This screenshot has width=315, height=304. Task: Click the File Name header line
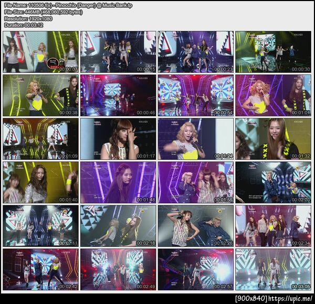click(68, 6)
